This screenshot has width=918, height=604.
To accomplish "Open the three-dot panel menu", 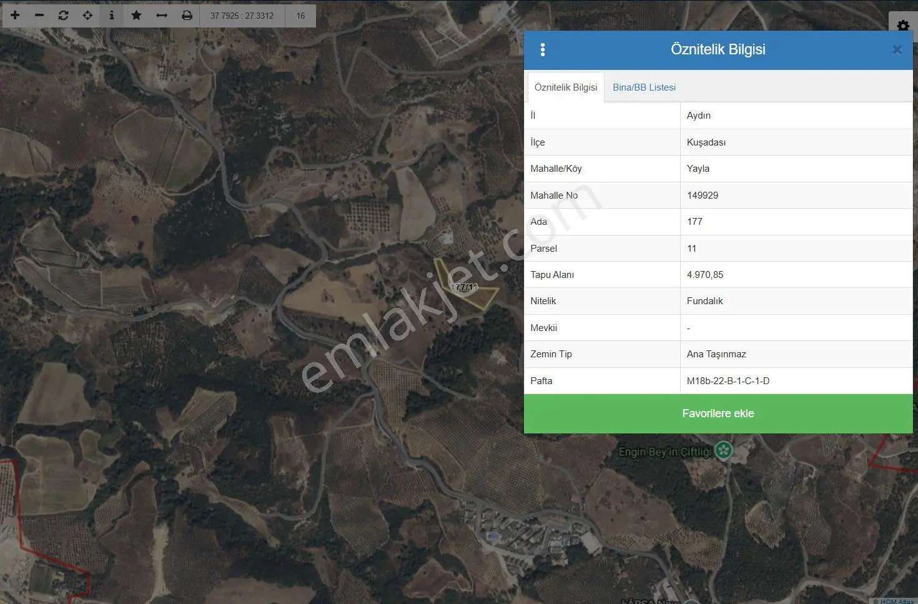I will coord(543,50).
